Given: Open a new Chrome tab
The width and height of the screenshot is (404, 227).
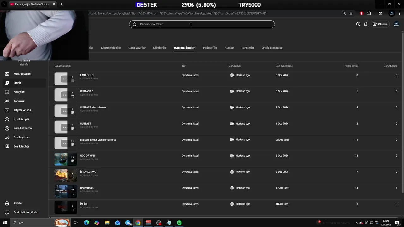Looking at the screenshot, I should [x=61, y=4].
